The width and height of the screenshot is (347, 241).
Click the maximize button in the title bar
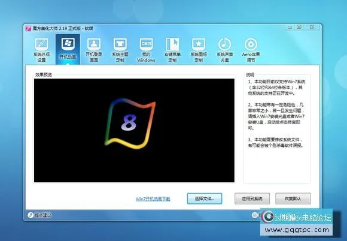coord(299,27)
